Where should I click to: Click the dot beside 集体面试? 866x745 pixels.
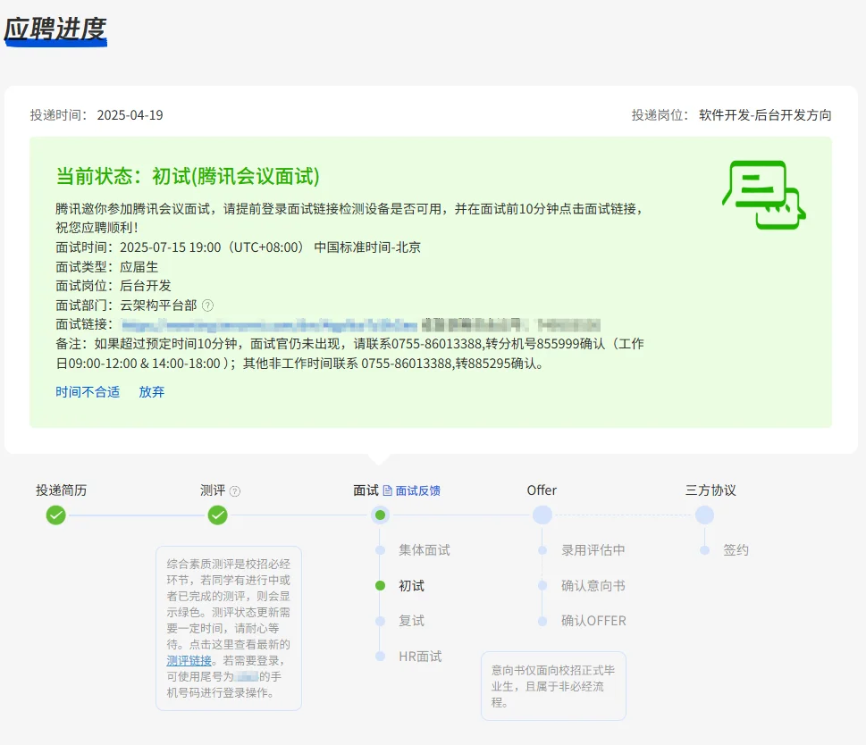coord(380,550)
